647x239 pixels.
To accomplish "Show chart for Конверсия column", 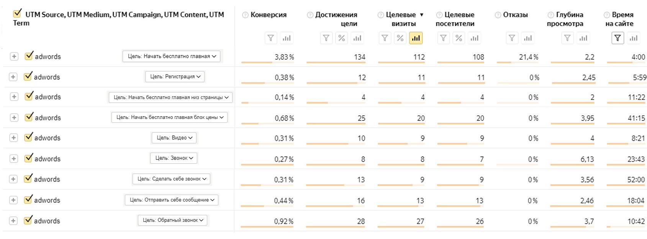I will click(x=287, y=38).
